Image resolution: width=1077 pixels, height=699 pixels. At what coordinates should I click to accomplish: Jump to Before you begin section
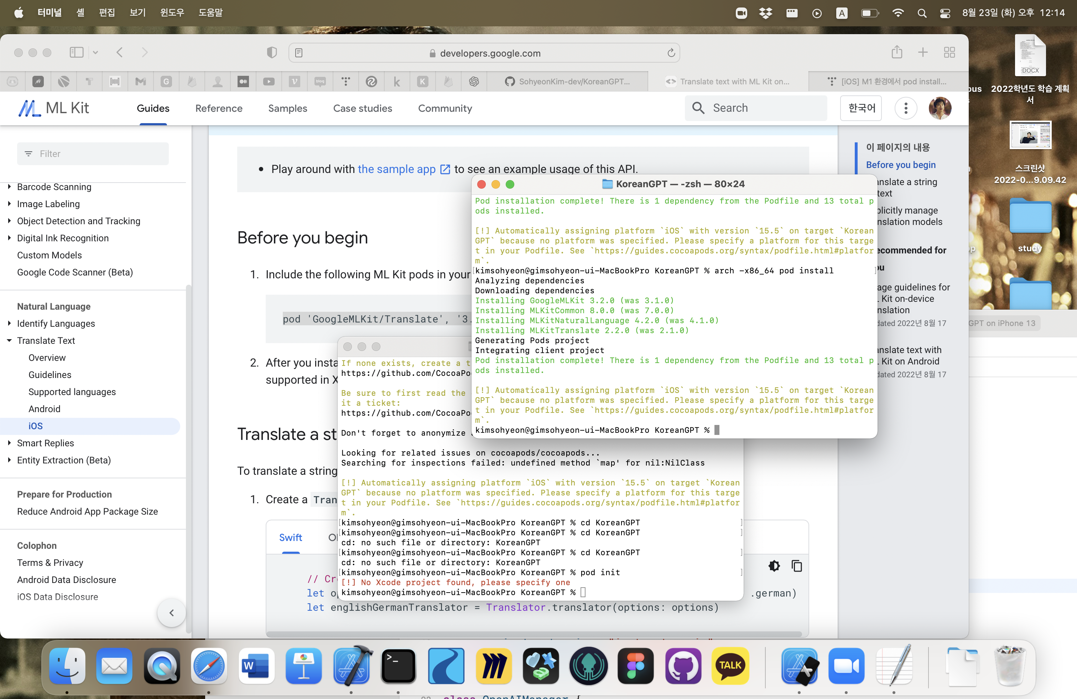point(900,164)
